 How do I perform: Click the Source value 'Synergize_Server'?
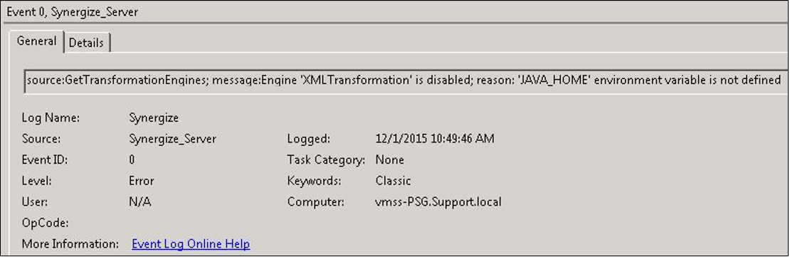click(x=172, y=140)
